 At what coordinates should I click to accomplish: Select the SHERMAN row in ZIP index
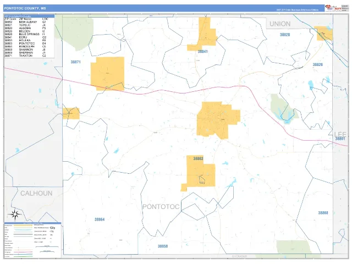[25, 53]
